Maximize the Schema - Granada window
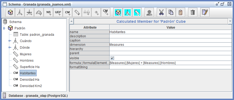Image resolution: width=234 pixels, height=100 pixels. pos(223,4)
